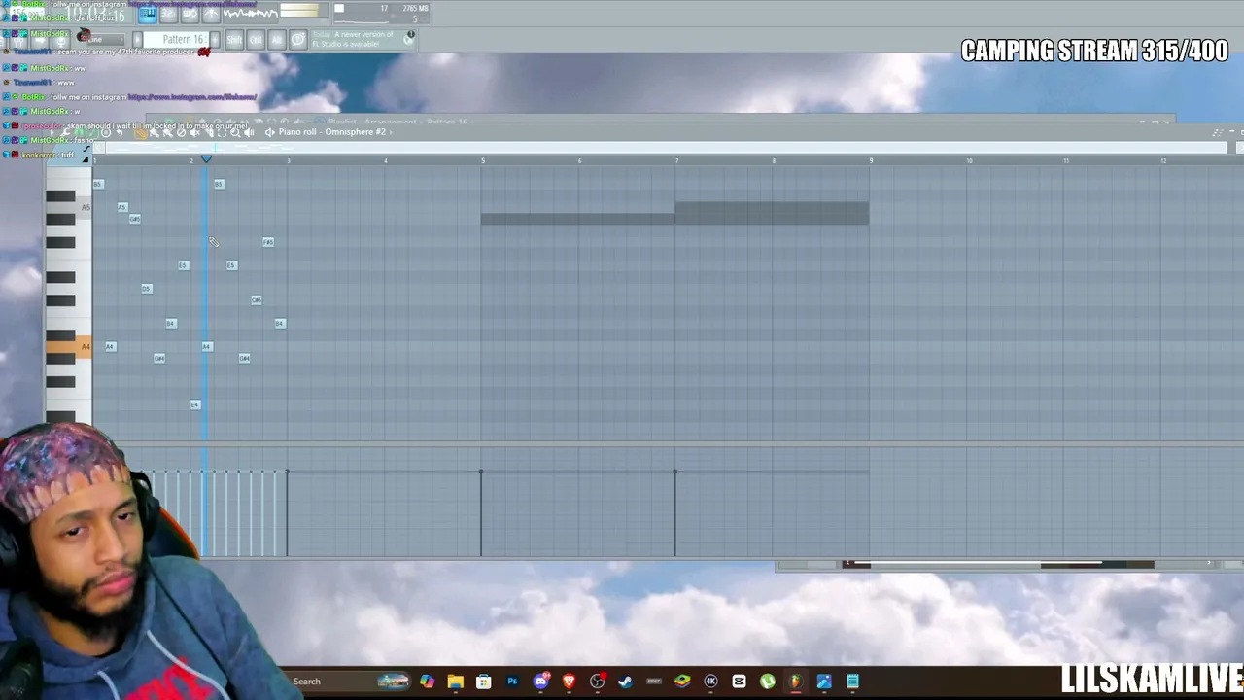Viewport: 1244px width, 700px height.
Task: Select the C#5 note in the grid
Action: 256,300
